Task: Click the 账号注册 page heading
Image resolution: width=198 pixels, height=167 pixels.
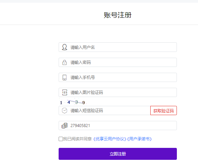Action: (x=118, y=15)
